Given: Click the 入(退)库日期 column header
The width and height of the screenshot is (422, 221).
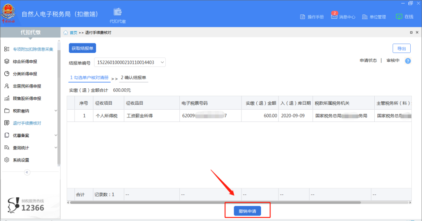Looking at the screenshot, I should pyautogui.click(x=295, y=103).
